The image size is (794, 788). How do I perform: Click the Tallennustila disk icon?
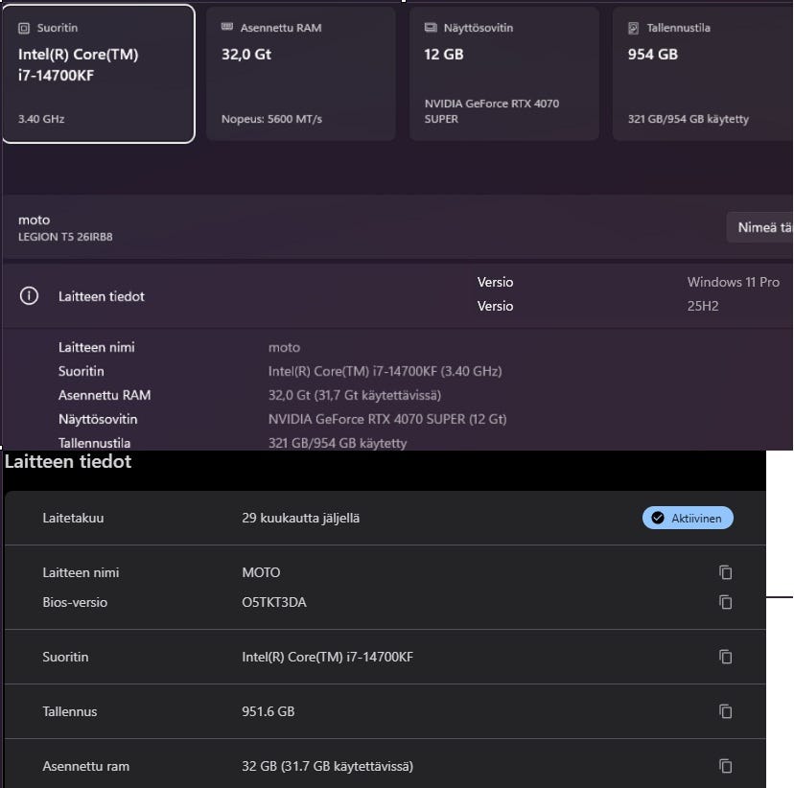pos(633,29)
